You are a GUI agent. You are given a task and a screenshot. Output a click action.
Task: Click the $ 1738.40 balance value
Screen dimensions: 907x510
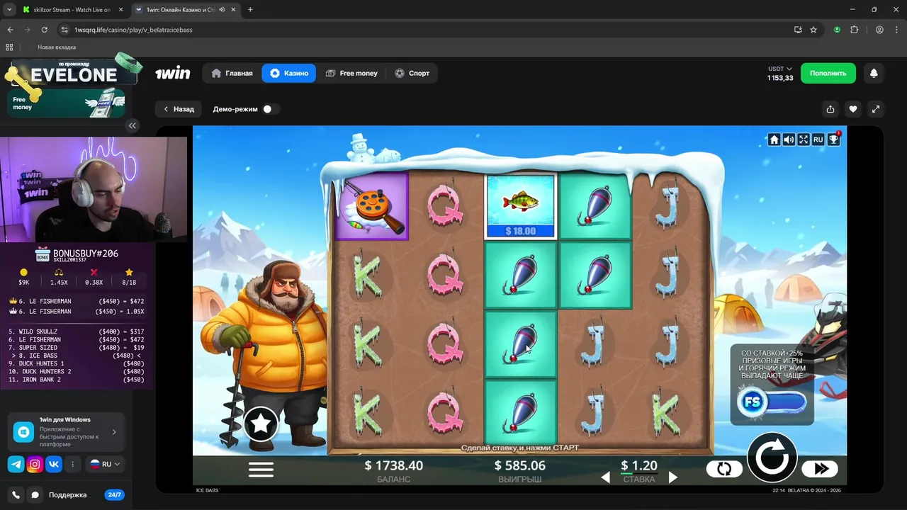tap(393, 465)
